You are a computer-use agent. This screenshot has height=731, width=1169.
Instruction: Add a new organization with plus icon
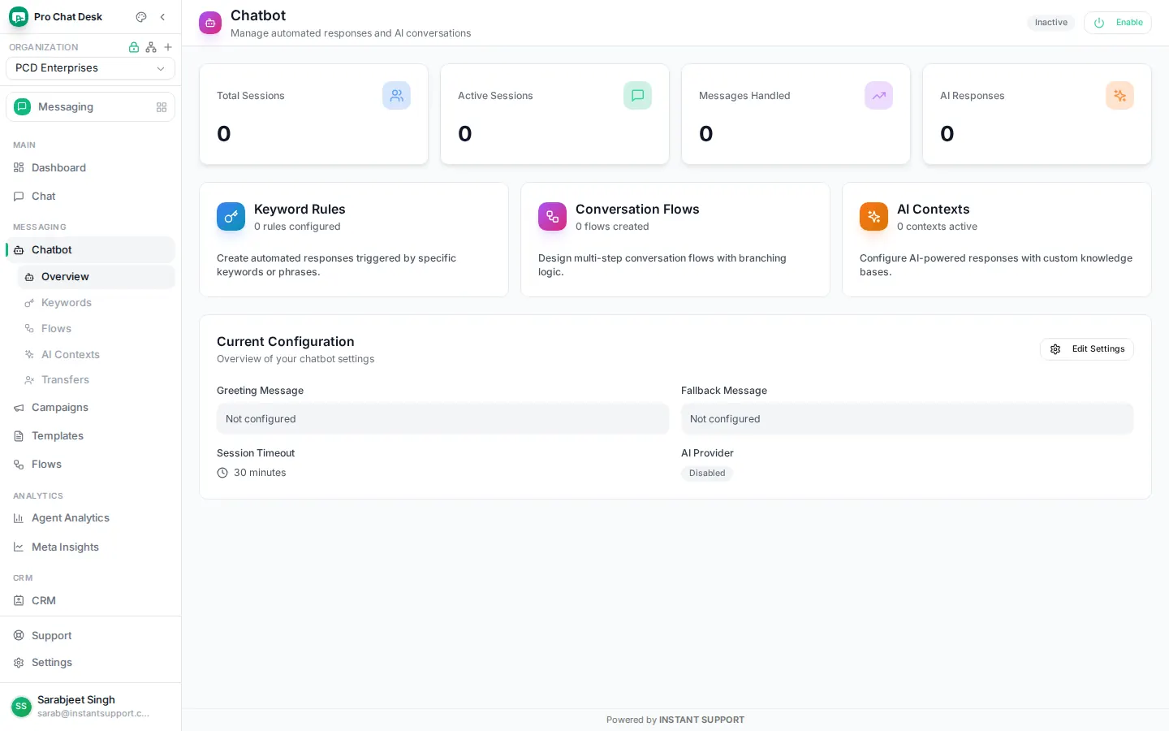click(x=168, y=47)
